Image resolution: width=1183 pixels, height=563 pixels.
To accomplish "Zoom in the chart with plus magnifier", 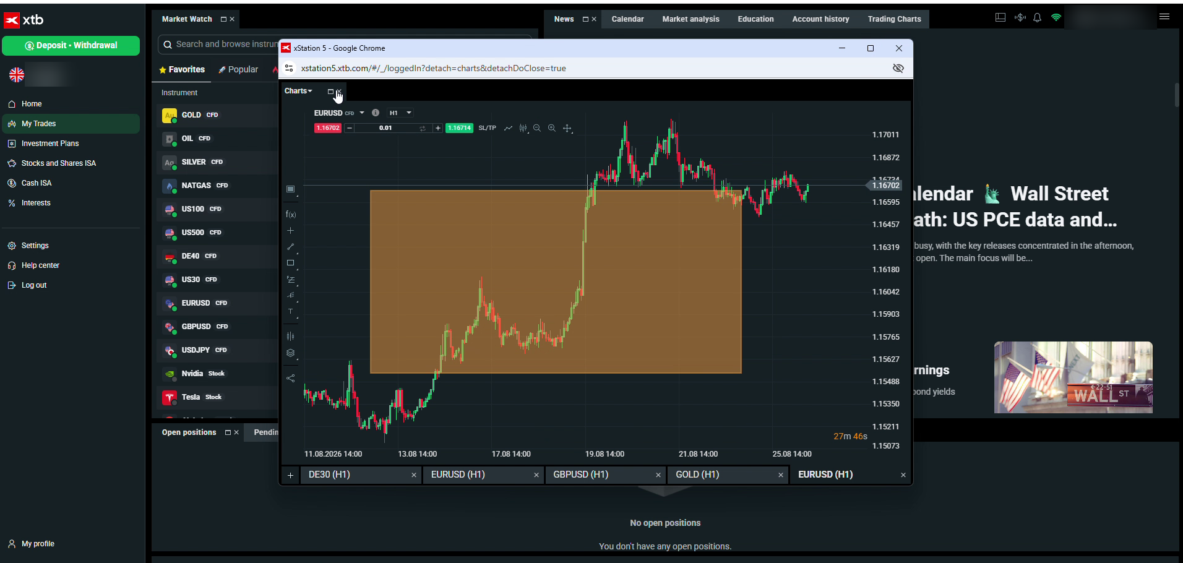I will [552, 128].
